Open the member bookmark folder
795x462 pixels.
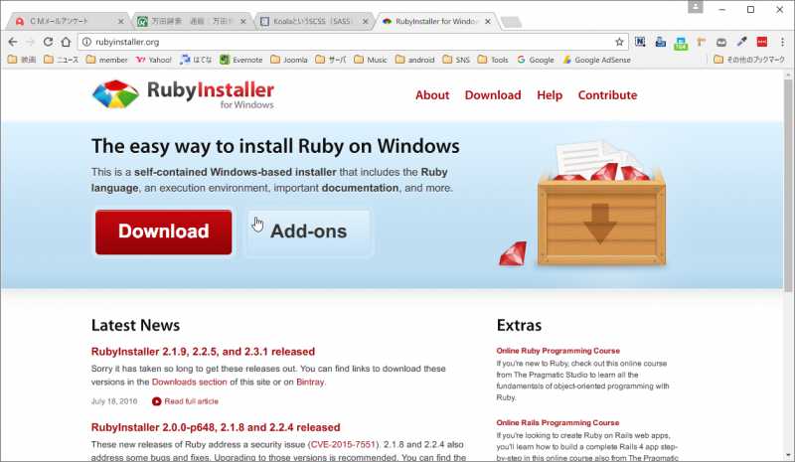[106, 60]
